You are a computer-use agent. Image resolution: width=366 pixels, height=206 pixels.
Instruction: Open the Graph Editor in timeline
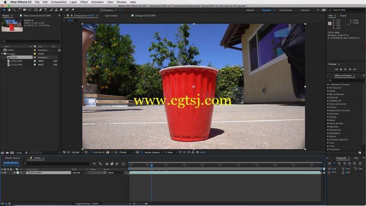click(123, 164)
